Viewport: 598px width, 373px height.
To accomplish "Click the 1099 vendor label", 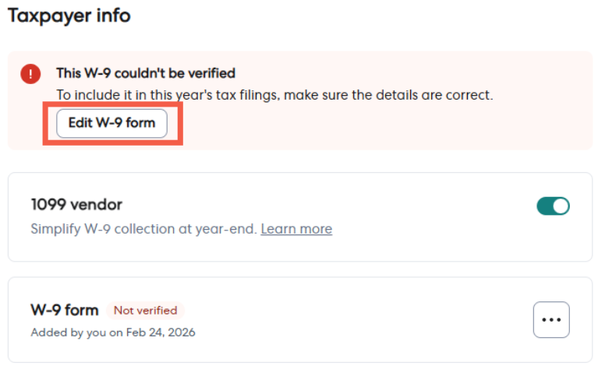I will point(76,205).
